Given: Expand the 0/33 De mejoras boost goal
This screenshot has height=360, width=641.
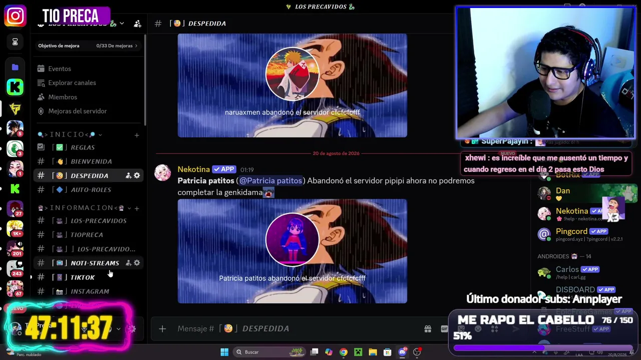Looking at the screenshot, I should [116, 45].
